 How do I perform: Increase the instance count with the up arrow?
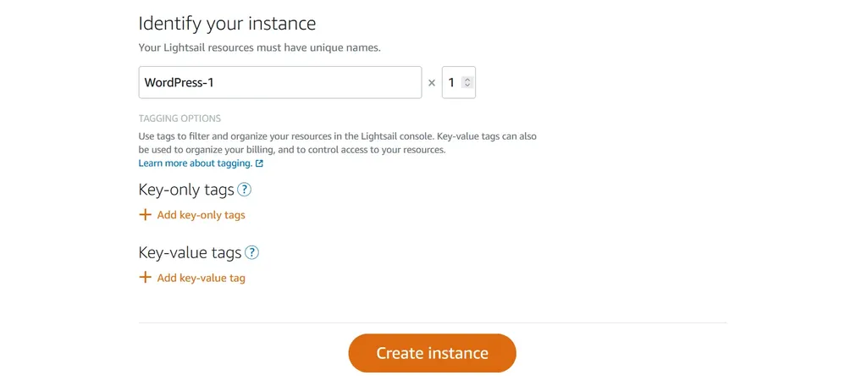[467, 80]
